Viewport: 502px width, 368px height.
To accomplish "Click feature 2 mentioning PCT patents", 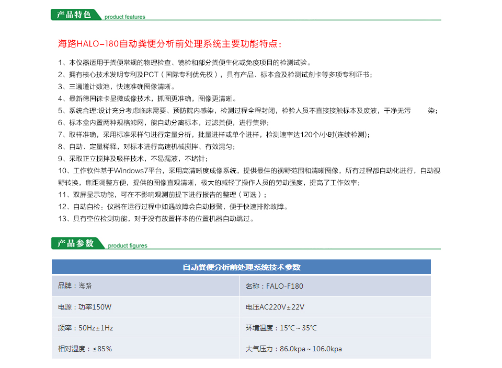I will point(215,75).
